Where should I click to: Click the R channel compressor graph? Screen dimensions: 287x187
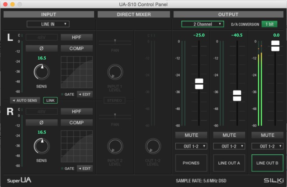[x=77, y=147]
